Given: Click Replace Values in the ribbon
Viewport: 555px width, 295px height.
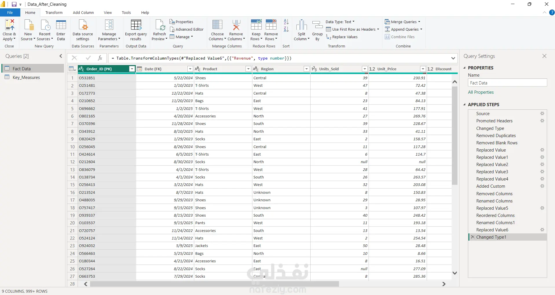Looking at the screenshot, I should pos(342,37).
